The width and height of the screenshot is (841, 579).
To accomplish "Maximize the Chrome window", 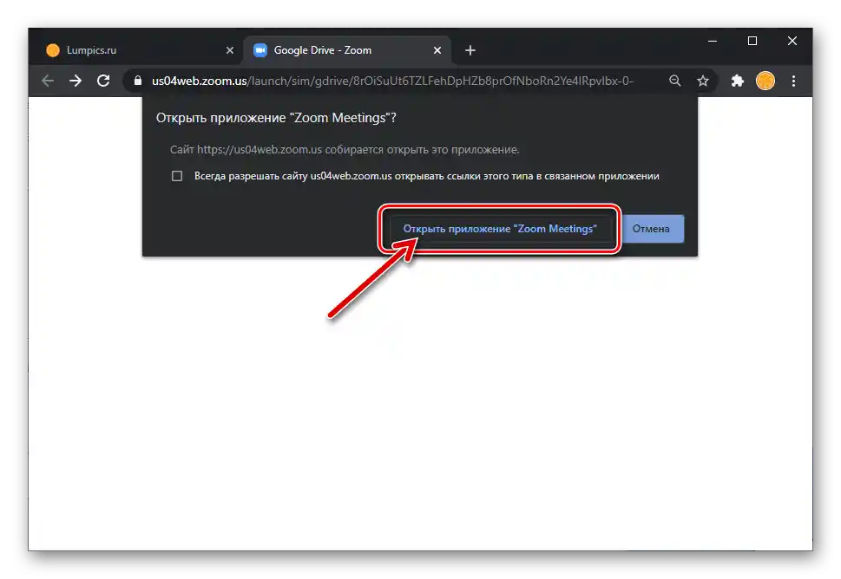I will pos(752,41).
